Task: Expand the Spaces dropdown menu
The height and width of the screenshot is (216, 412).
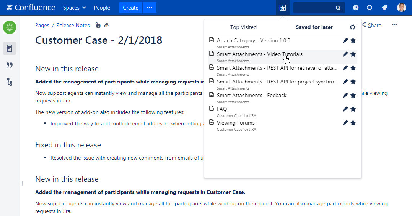Action: click(x=74, y=8)
